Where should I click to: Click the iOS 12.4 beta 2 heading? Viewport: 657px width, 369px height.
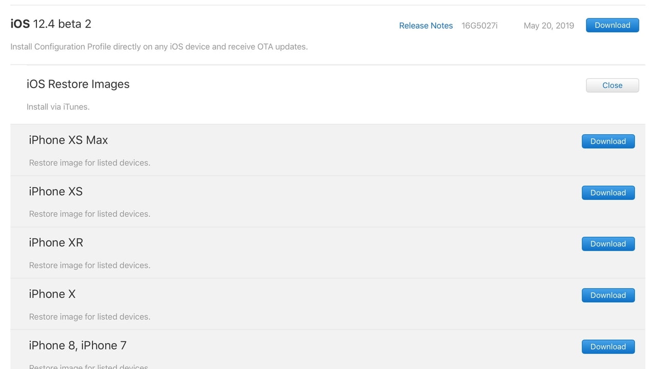pyautogui.click(x=51, y=24)
